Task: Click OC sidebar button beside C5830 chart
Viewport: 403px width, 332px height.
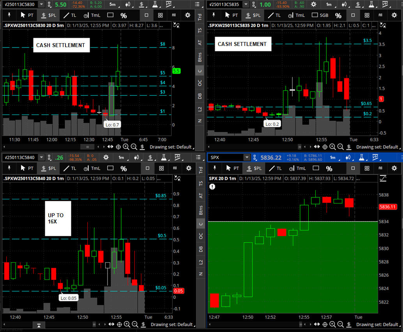Action: coord(200,83)
